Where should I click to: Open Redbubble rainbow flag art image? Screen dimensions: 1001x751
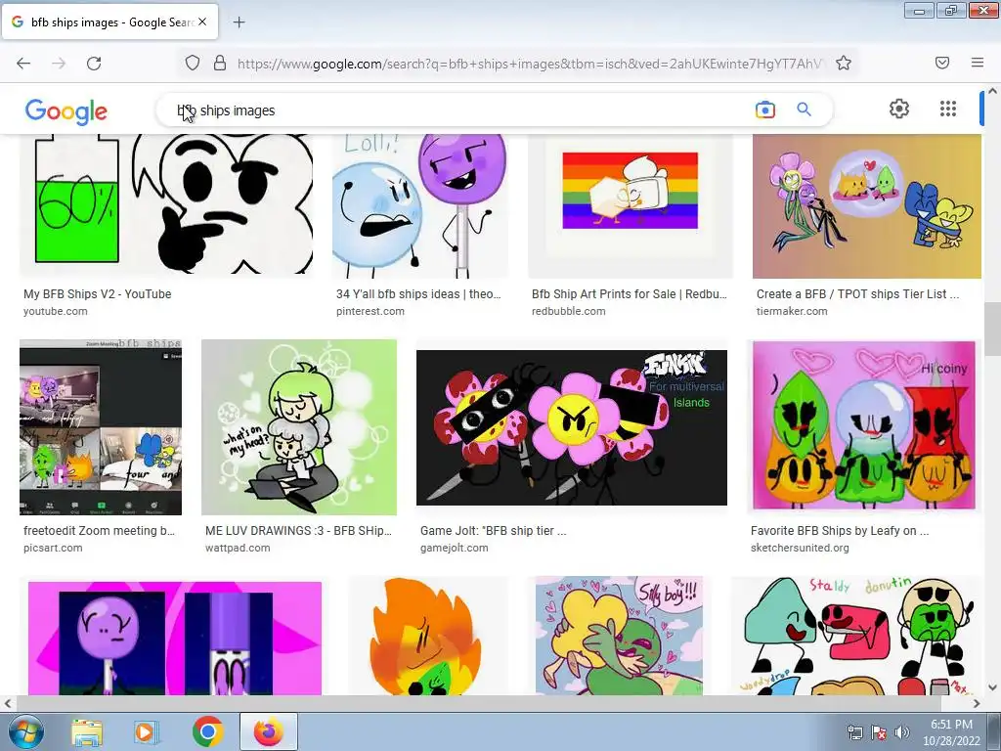pos(631,205)
